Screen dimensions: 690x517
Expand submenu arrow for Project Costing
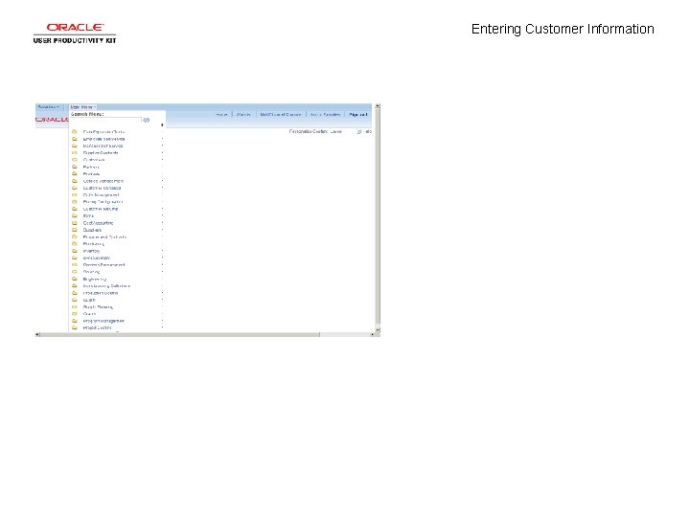click(x=162, y=327)
